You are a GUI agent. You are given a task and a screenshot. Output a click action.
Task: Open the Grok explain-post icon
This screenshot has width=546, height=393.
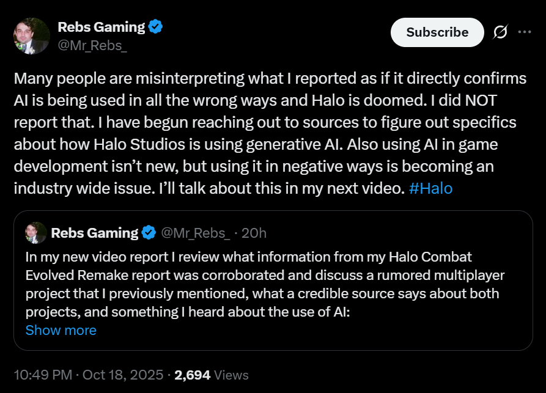(500, 32)
